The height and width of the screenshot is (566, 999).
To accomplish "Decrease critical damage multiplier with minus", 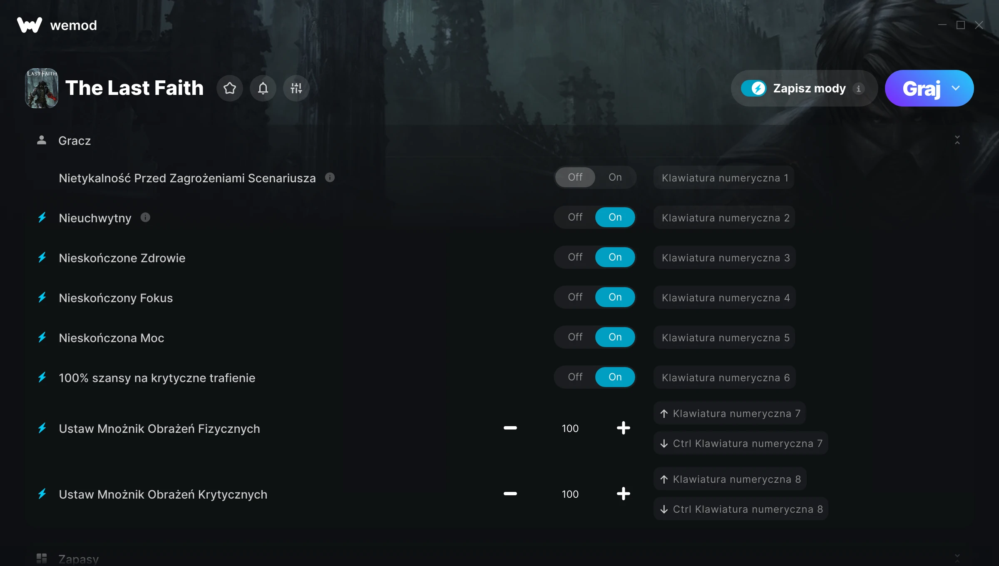I will click(x=510, y=494).
